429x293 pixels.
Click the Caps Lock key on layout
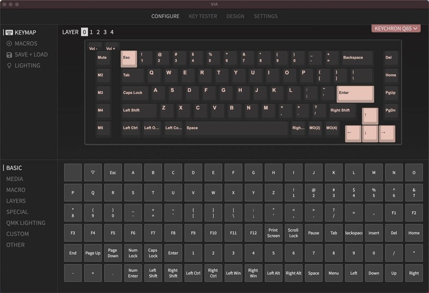[x=135, y=94]
